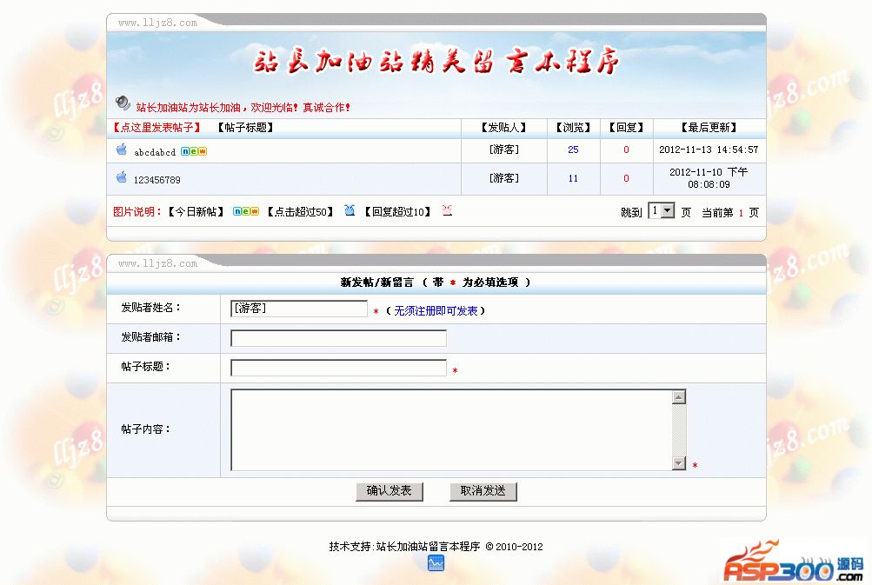Screen dimensions: 872x585
Task: Click the apple icon beside 123456789
Action: click(121, 176)
